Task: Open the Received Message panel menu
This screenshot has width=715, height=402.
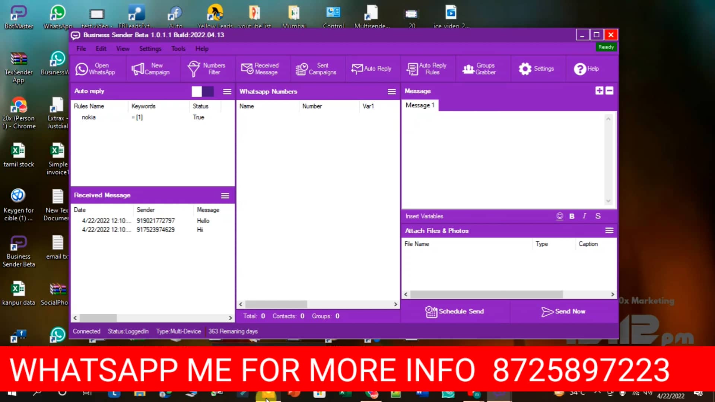Action: (x=225, y=196)
